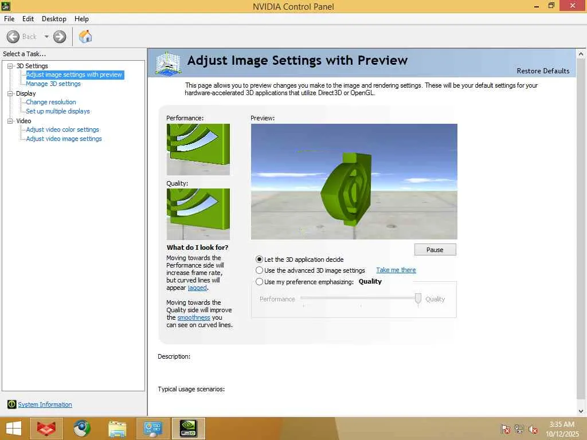The width and height of the screenshot is (587, 440).
Task: Click the Adjust Image Settings header icon
Action: pos(168,63)
